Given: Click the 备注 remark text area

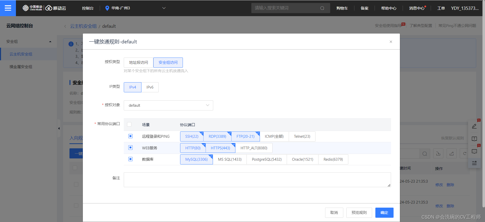Looking at the screenshot, I should (257, 180).
